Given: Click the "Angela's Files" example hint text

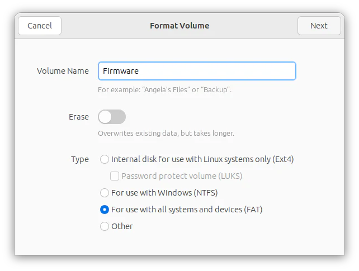Looking at the screenshot, I should coord(164,89).
